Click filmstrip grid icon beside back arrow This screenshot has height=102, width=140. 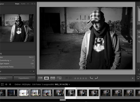(x=2, y=84)
